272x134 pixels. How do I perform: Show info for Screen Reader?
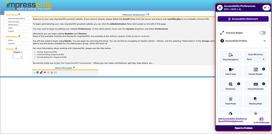[x=263, y=69]
